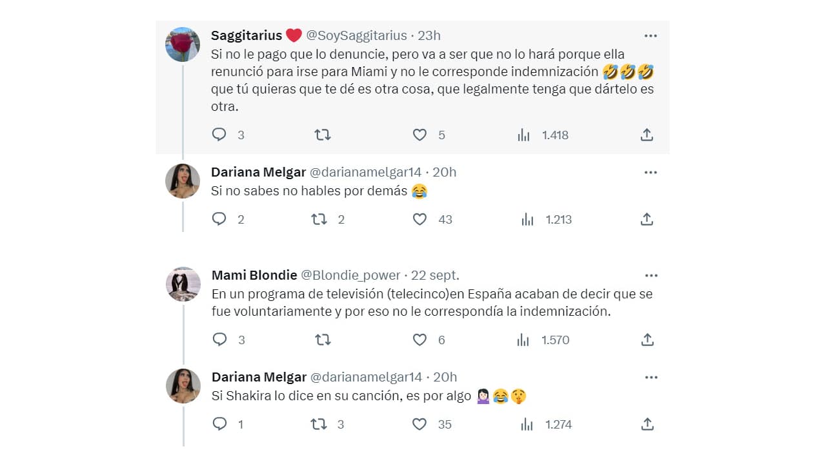
Task: Click Dariana Melgar's profile picture
Action: (x=183, y=181)
